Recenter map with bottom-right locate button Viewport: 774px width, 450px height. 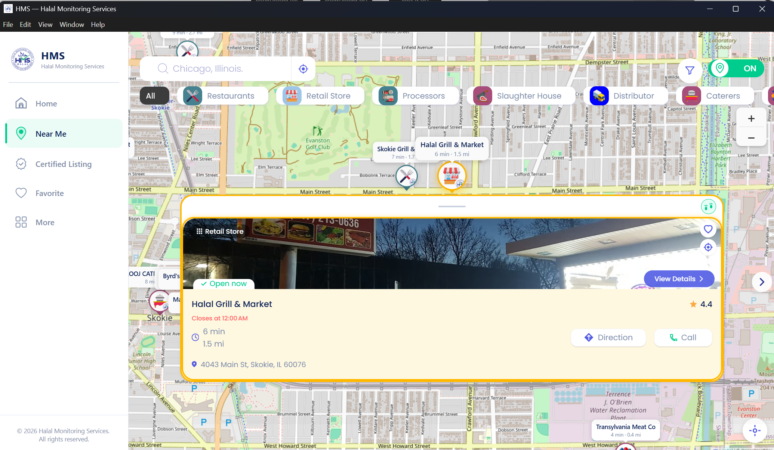coord(755,431)
